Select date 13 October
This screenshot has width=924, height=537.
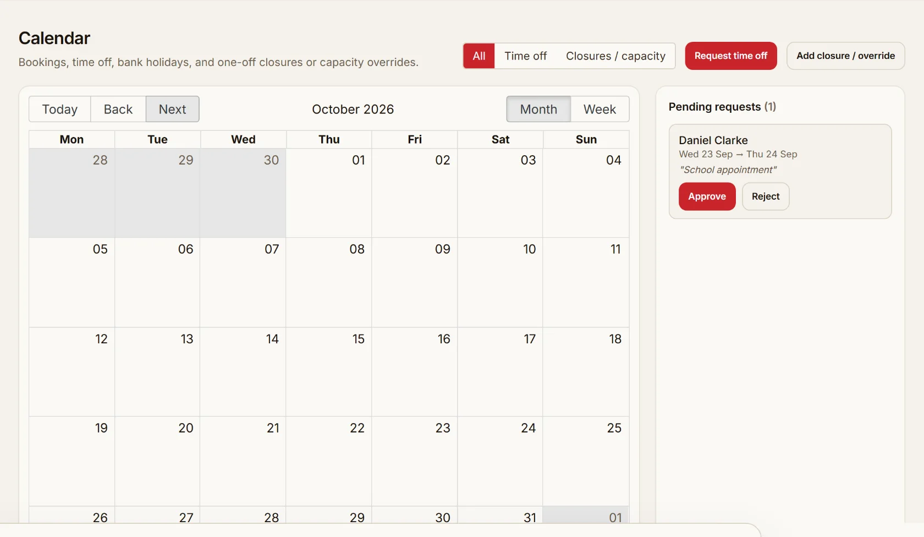(187, 339)
